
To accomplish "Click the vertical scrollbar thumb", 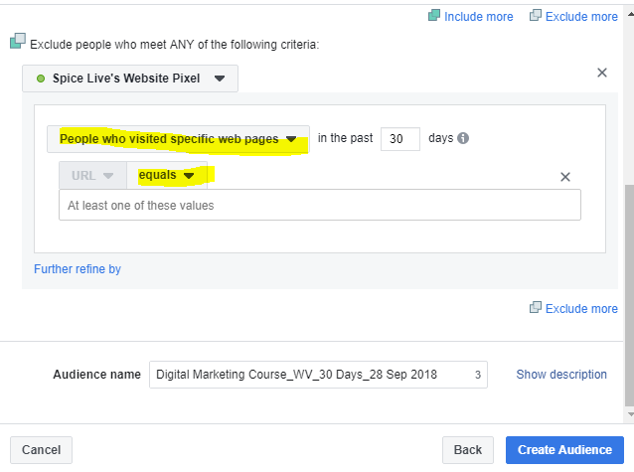I will [x=630, y=295].
